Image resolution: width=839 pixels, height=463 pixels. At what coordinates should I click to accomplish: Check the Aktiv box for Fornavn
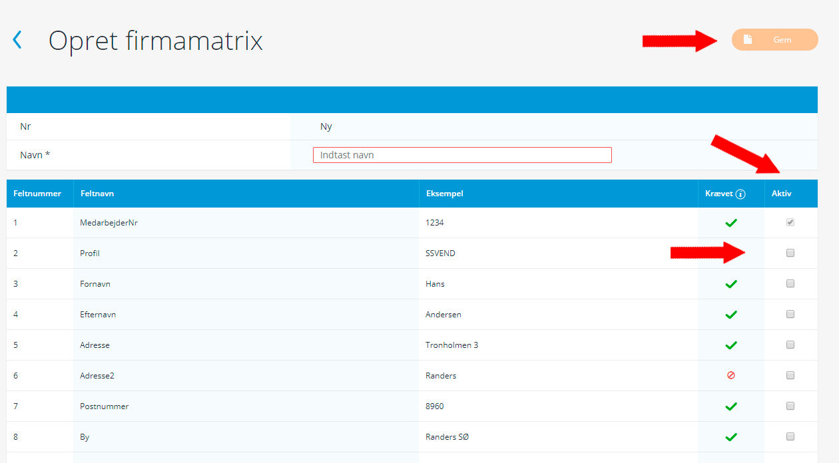[x=790, y=283]
